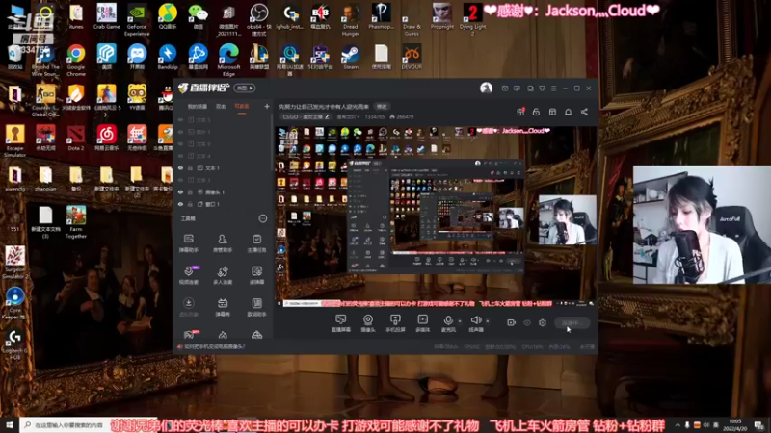Open streaming settings gear icon
The height and width of the screenshot is (433, 771).
(x=543, y=322)
